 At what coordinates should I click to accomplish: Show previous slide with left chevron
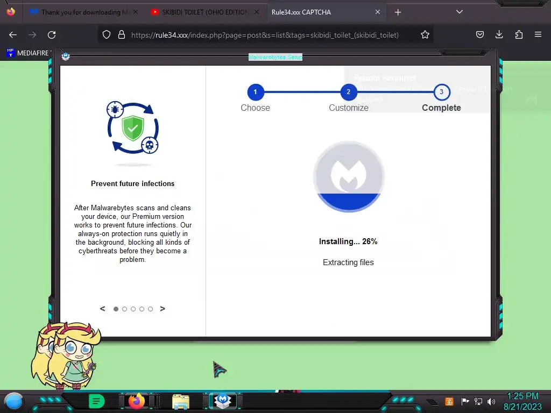click(x=102, y=309)
